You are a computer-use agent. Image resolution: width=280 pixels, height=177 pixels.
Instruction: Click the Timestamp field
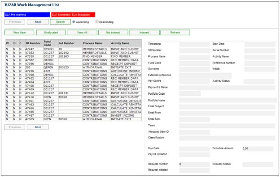tap(194, 44)
